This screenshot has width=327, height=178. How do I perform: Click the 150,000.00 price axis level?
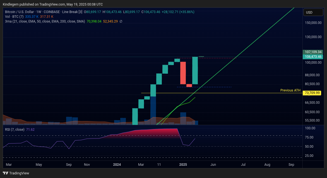[313, 23]
